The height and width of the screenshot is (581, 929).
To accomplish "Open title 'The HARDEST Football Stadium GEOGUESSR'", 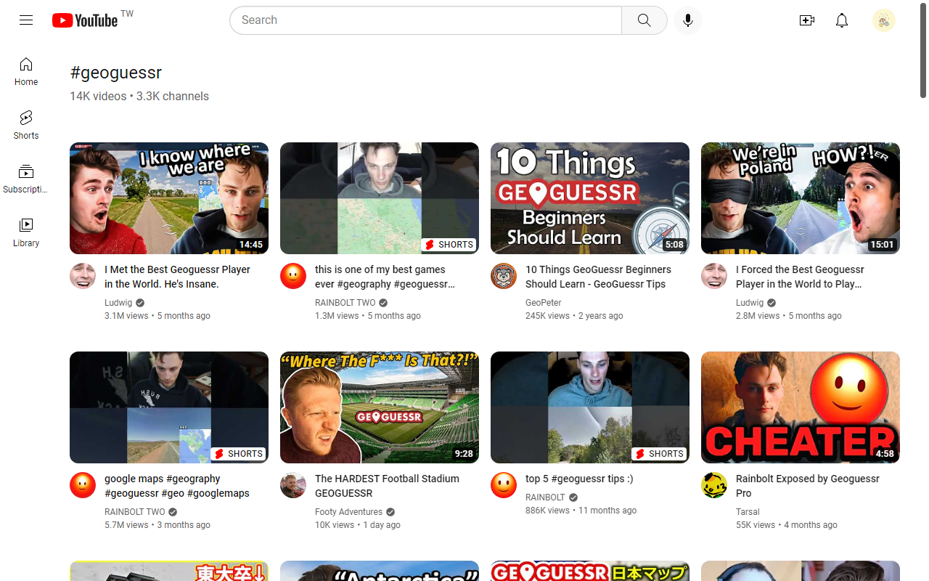I will coord(387,486).
